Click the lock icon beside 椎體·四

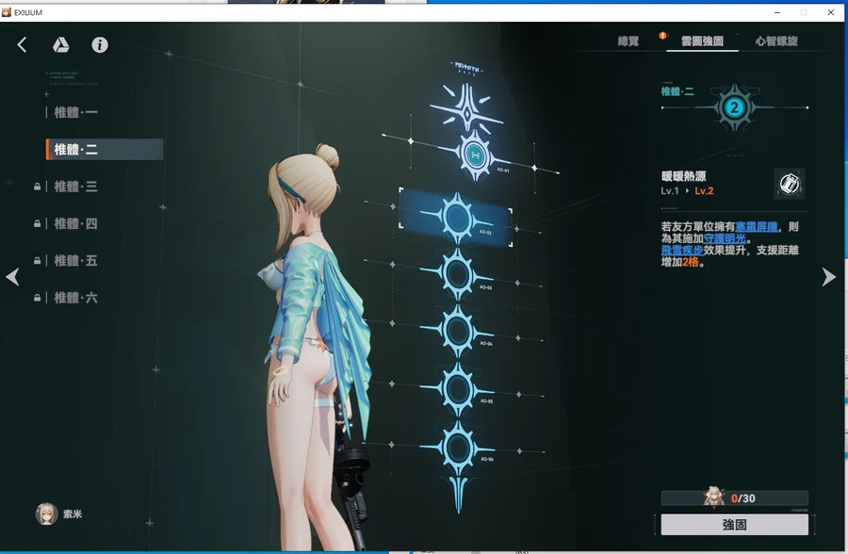37,223
